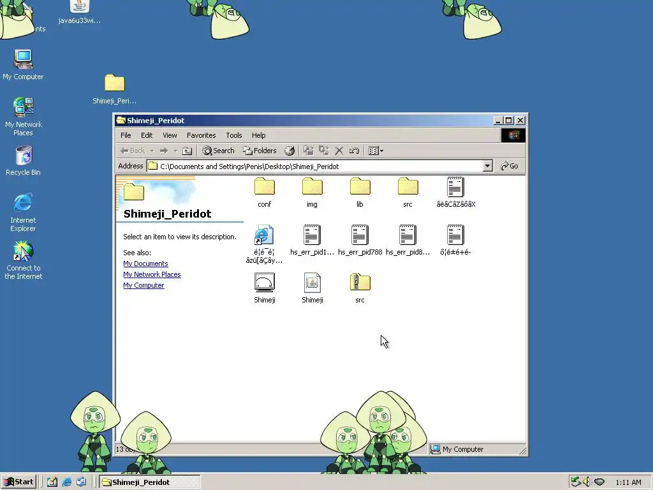
Task: Select the hs_err_pid1... log file
Action: 312,240
